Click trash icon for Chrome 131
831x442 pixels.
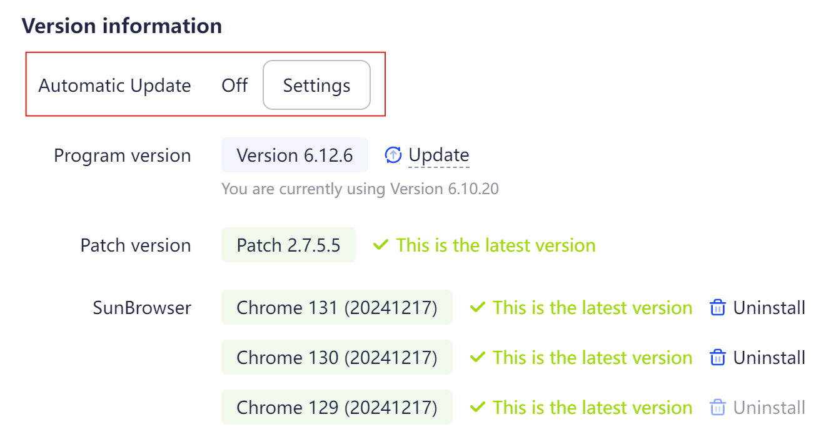tap(718, 308)
